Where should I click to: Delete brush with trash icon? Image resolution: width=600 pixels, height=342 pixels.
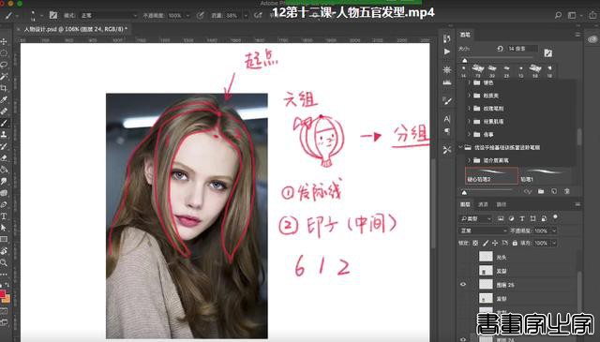[x=567, y=191]
